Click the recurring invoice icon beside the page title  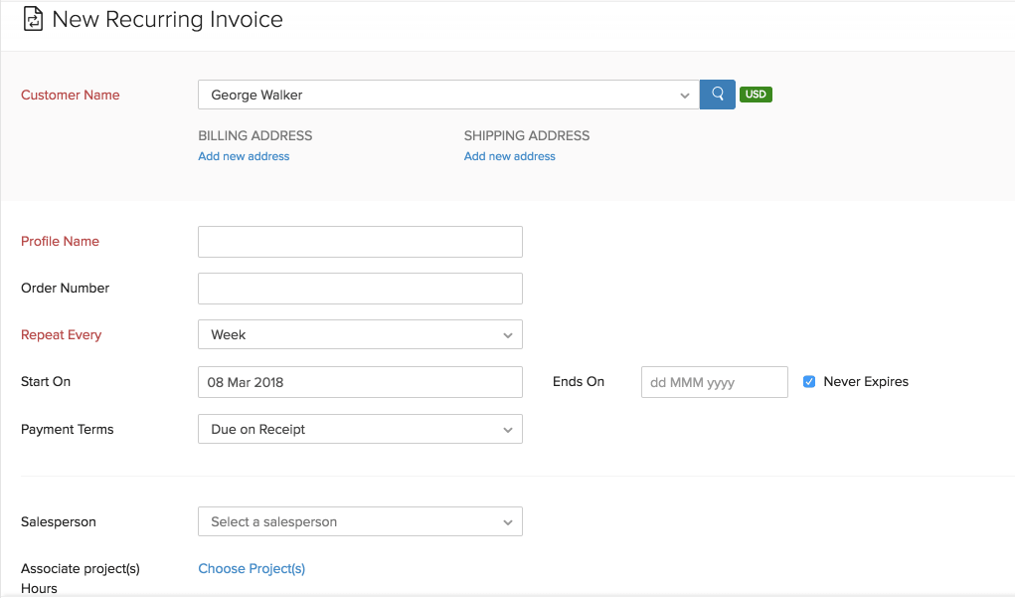click(34, 19)
